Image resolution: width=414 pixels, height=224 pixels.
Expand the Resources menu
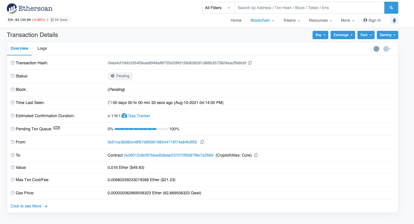[x=320, y=20]
